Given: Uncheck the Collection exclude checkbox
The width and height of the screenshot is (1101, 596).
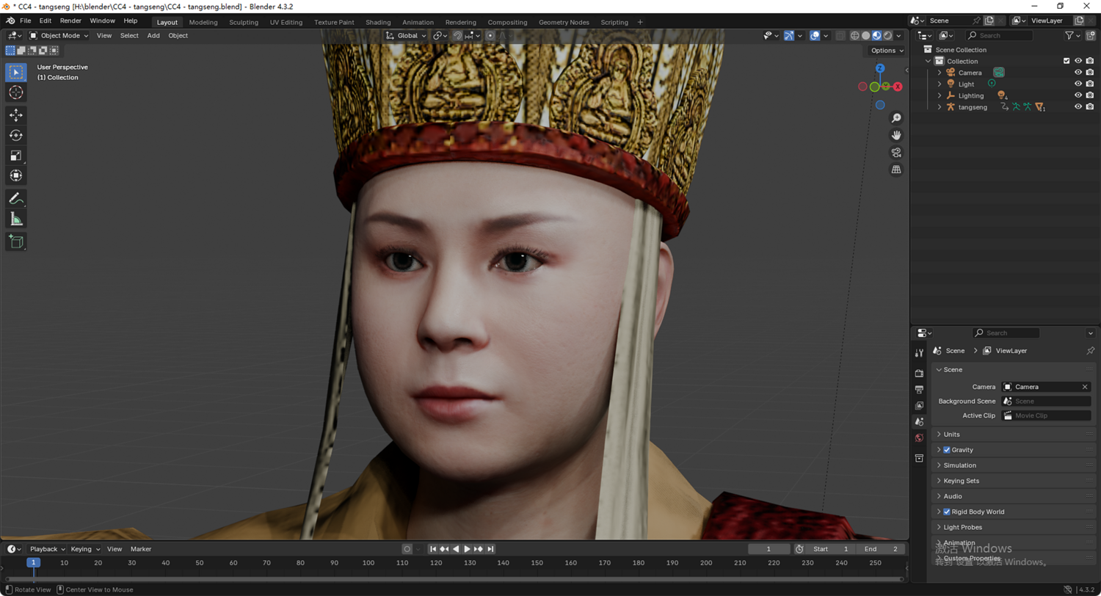Looking at the screenshot, I should tap(1067, 61).
